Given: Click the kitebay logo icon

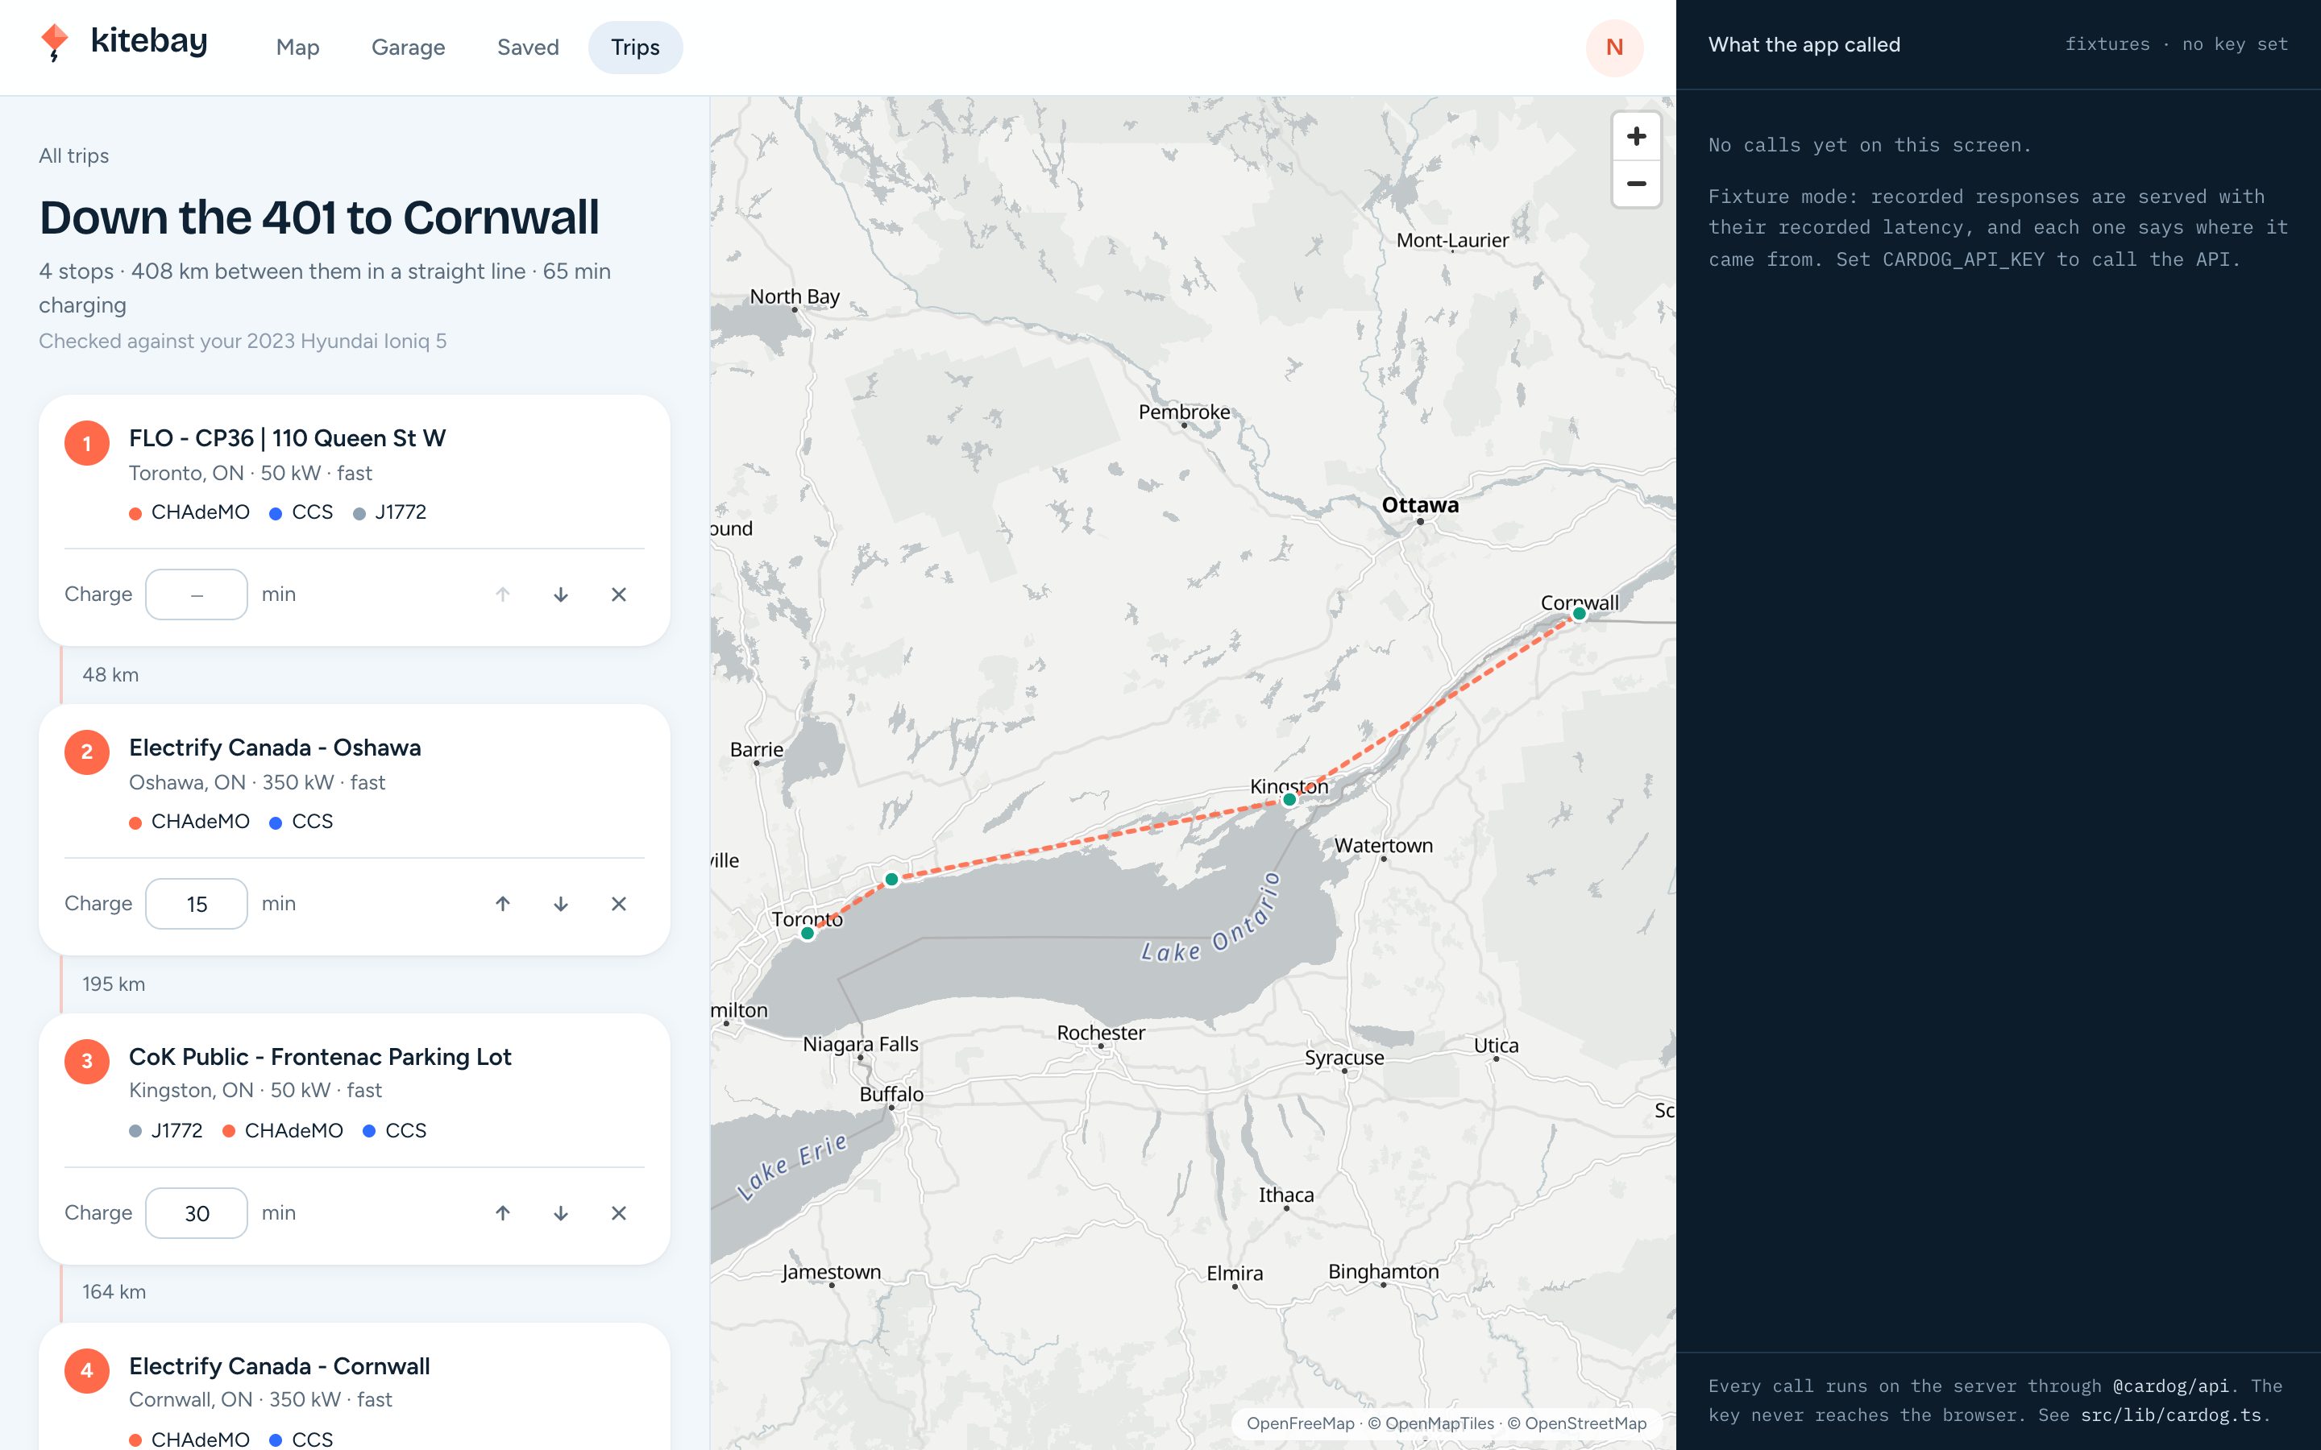Looking at the screenshot, I should pyautogui.click(x=55, y=43).
